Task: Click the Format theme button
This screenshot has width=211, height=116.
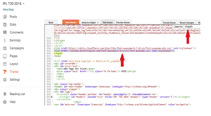Action: click(x=169, y=23)
